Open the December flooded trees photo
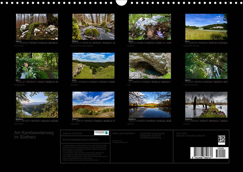Screen dimensions: 243x172 click(206, 105)
